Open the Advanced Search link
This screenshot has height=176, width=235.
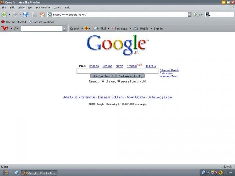pos(169,70)
